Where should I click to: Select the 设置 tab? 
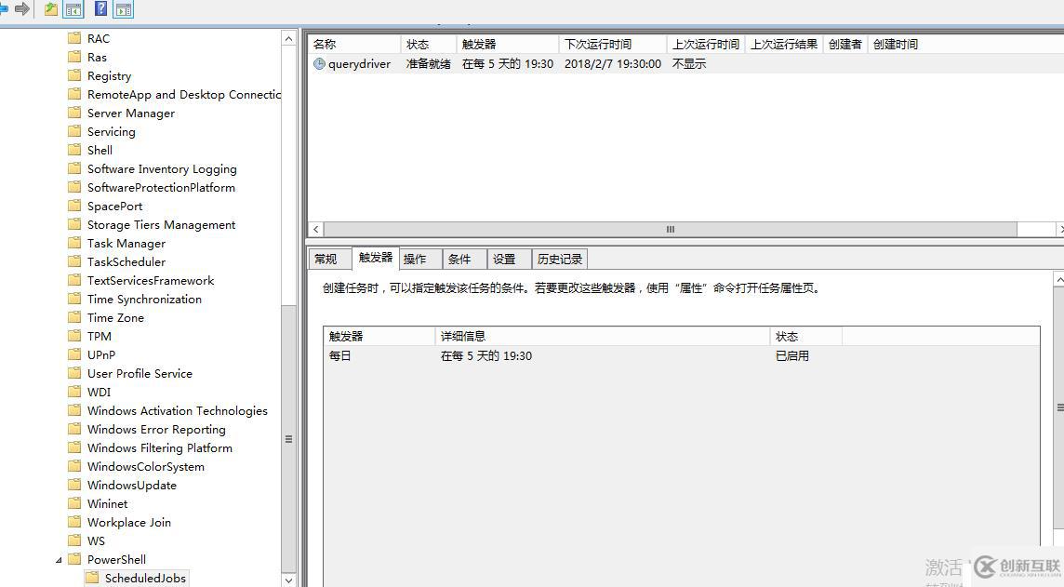click(506, 259)
